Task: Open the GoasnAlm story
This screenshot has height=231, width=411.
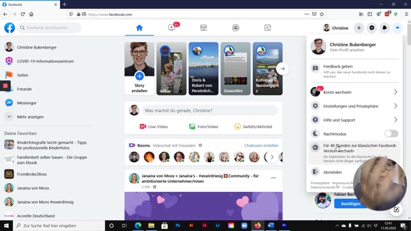Action: coord(235,69)
